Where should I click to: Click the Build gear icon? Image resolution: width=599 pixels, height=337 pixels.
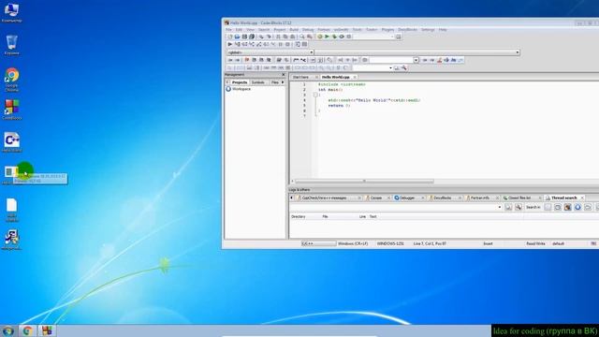coord(320,37)
